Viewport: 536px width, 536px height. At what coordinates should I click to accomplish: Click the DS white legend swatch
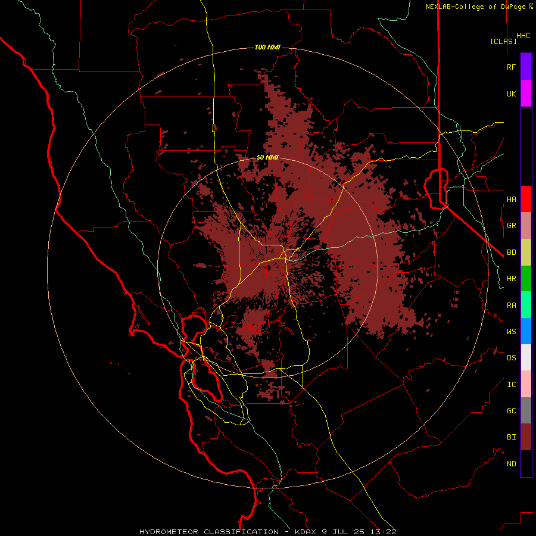(526, 357)
